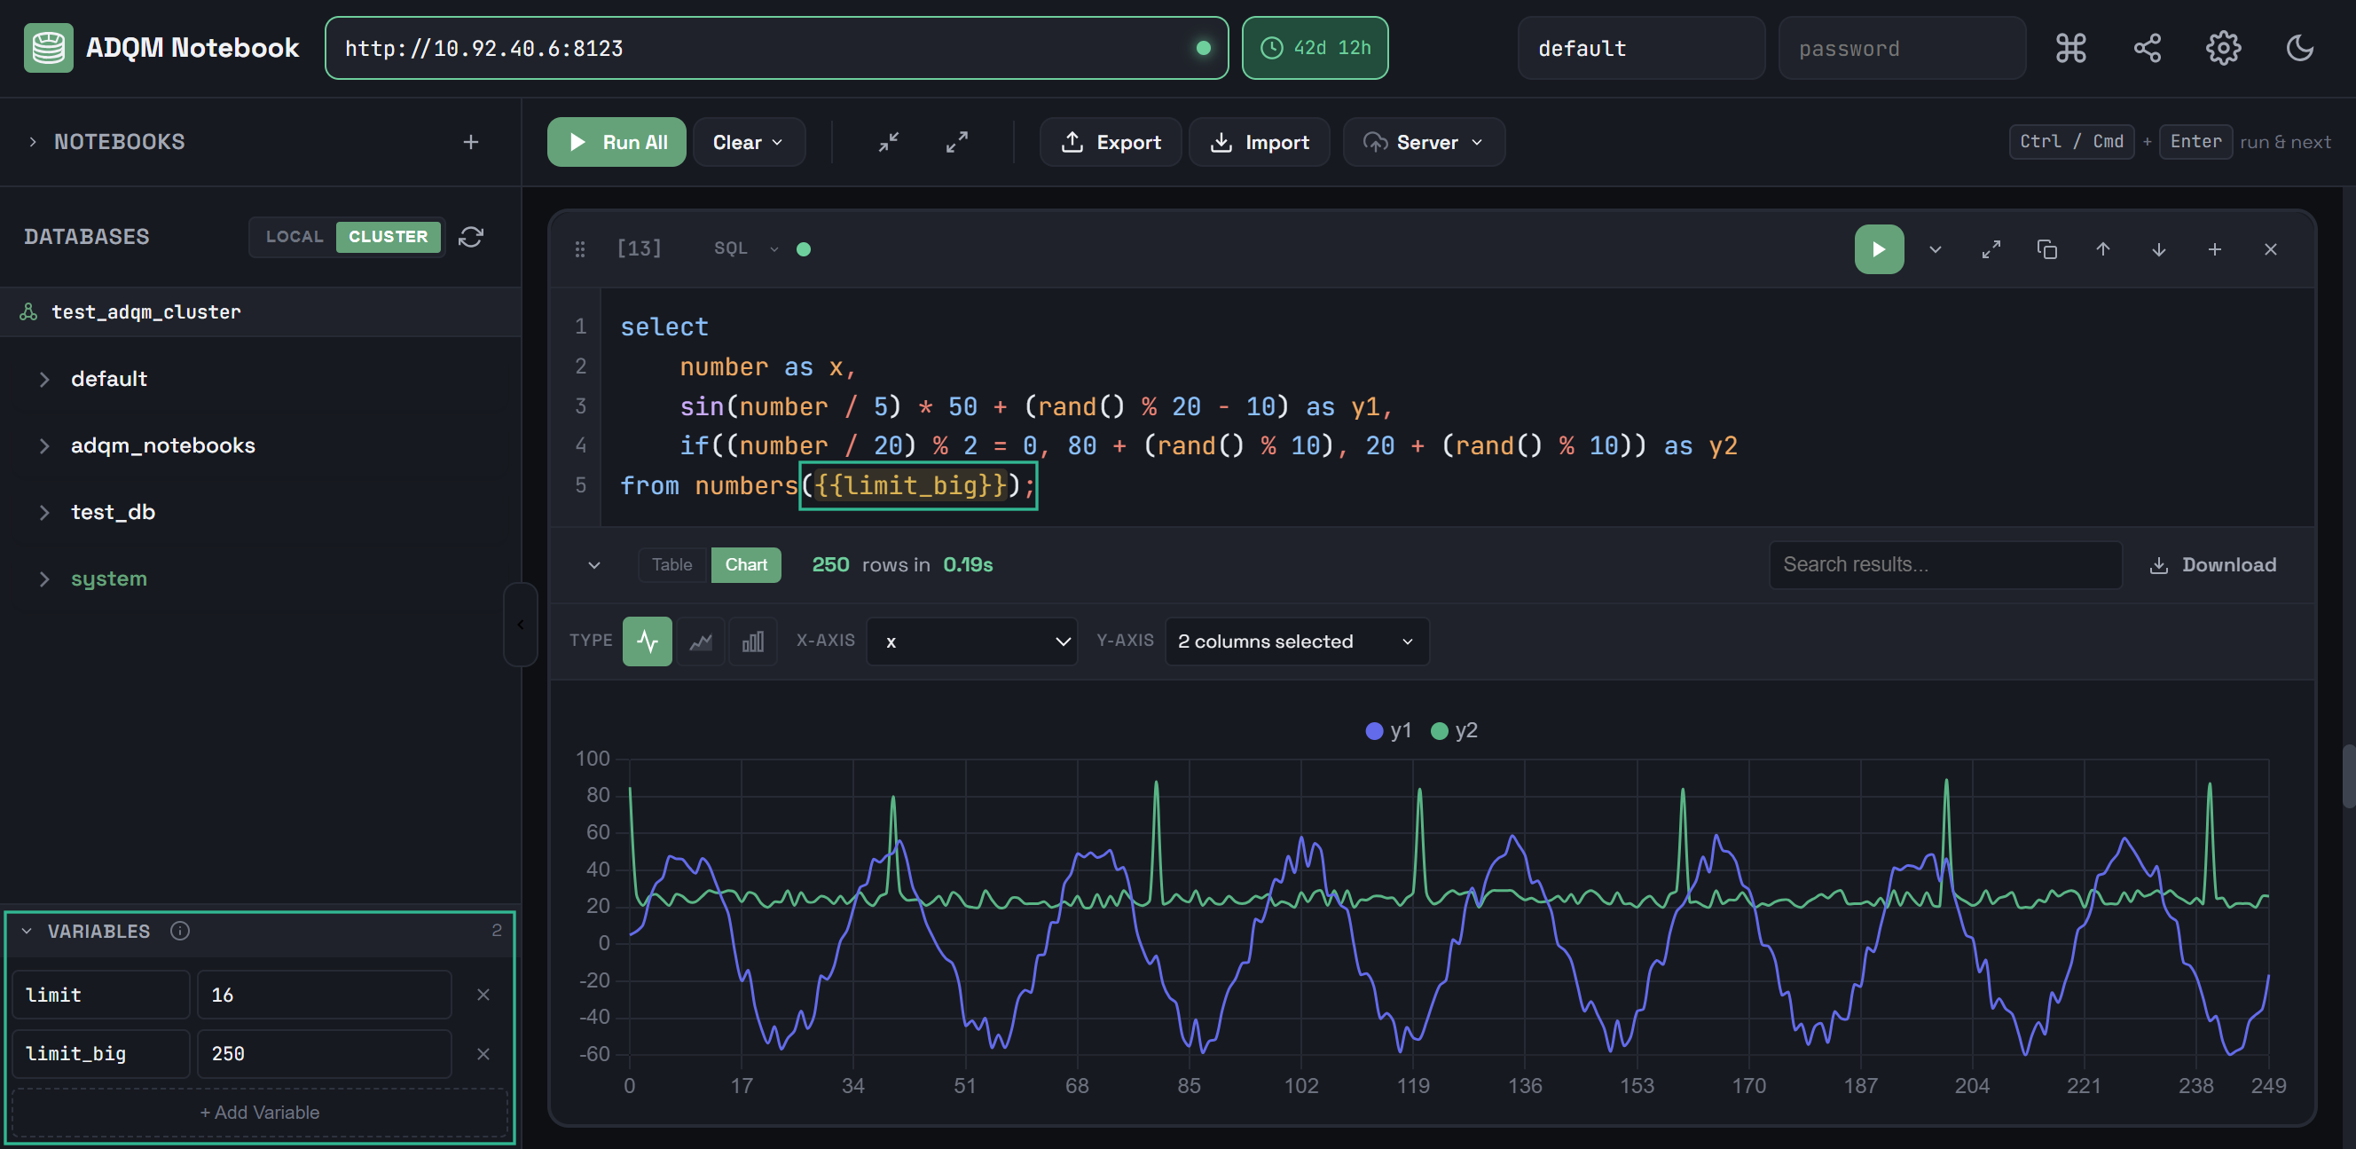Viewport: 2356px width, 1149px height.
Task: Duplicate the cell using copy icon
Action: coord(2047,248)
